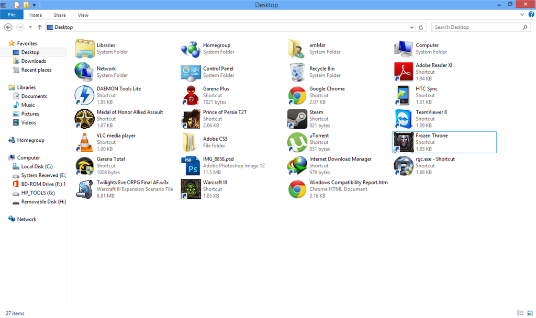The width and height of the screenshot is (536, 318).
Task: Select the µTorrent shortcut icon
Action: pos(297,142)
